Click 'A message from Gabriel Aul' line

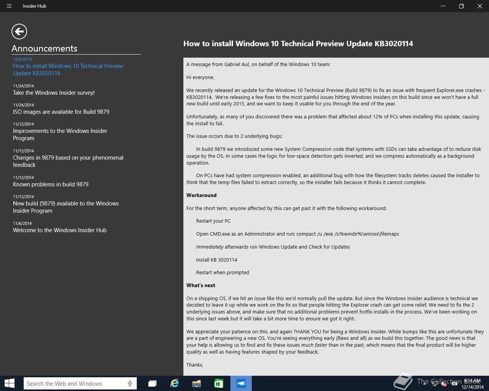[x=258, y=64]
